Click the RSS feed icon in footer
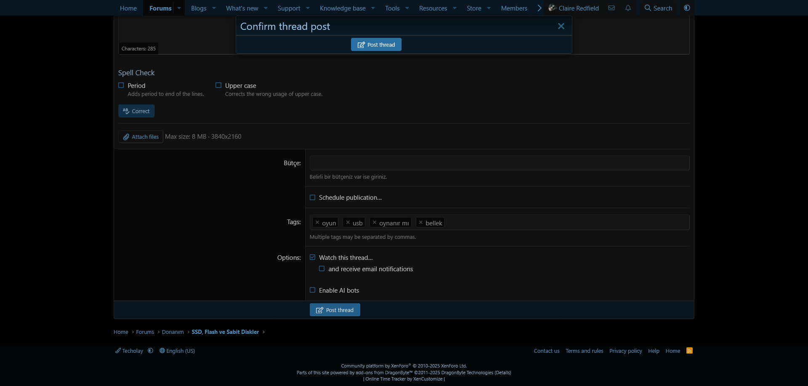 [689, 351]
